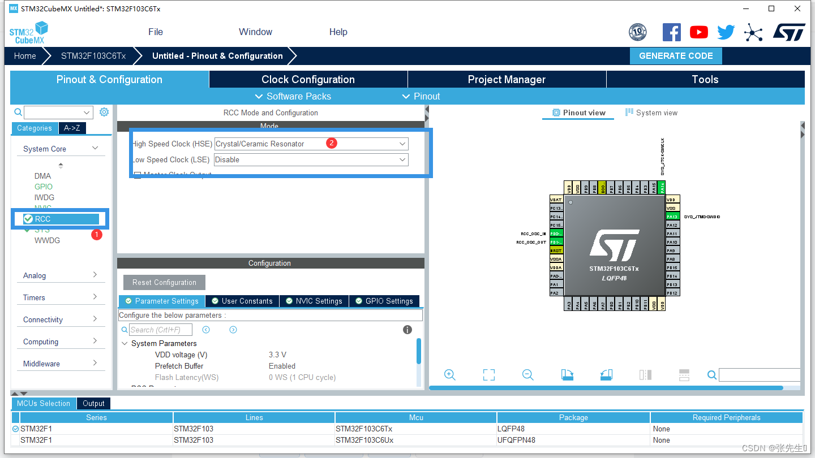
Task: Click the green PA13 pin on chip
Action: 672,217
